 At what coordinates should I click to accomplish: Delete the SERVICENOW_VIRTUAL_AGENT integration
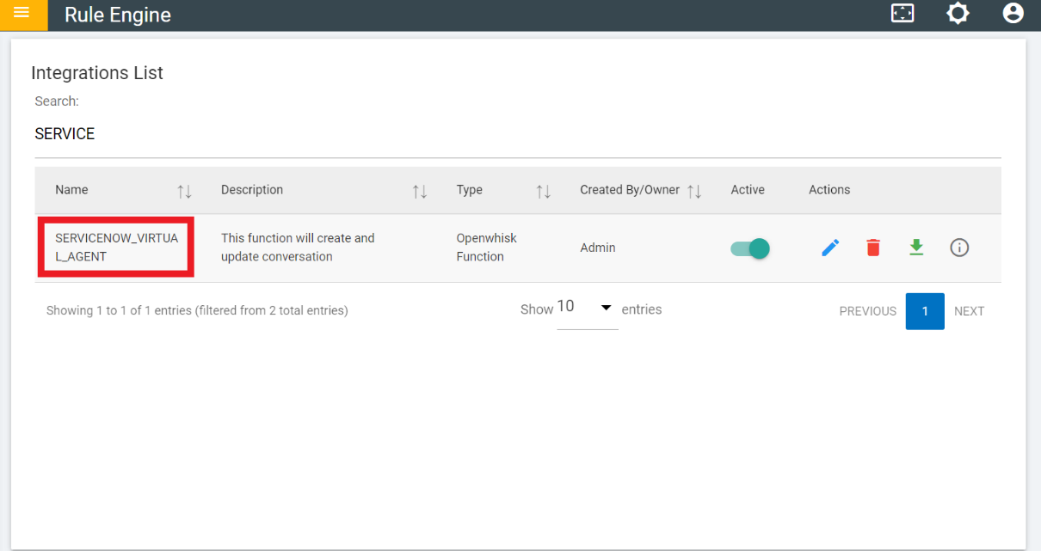(873, 248)
